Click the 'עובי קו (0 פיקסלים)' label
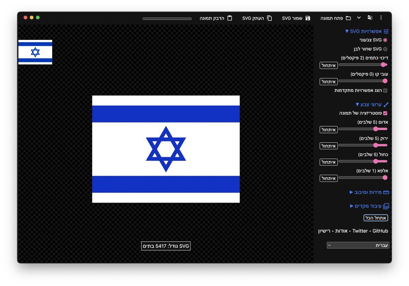 click(x=369, y=74)
